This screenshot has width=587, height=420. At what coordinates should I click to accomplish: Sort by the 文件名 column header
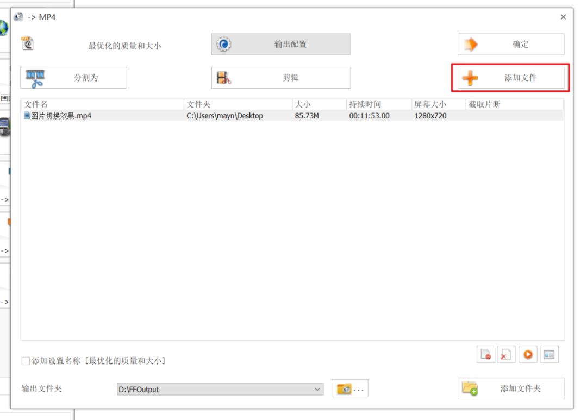(103, 104)
